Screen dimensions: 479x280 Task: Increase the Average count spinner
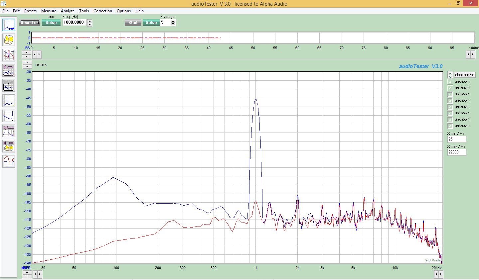[173, 21]
